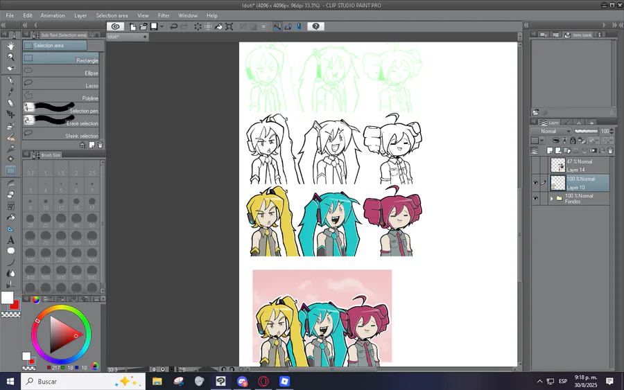Image resolution: width=624 pixels, height=390 pixels.
Task: Switch to the Item bank tab
Action: tap(578, 35)
